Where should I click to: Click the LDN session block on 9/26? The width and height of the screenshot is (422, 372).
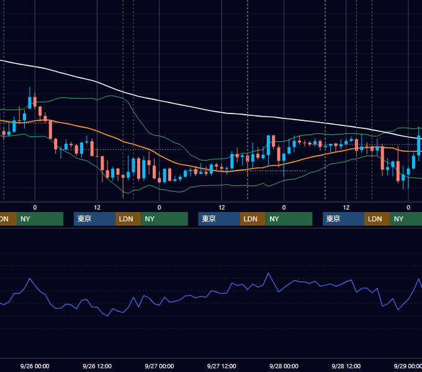pyautogui.click(x=128, y=219)
